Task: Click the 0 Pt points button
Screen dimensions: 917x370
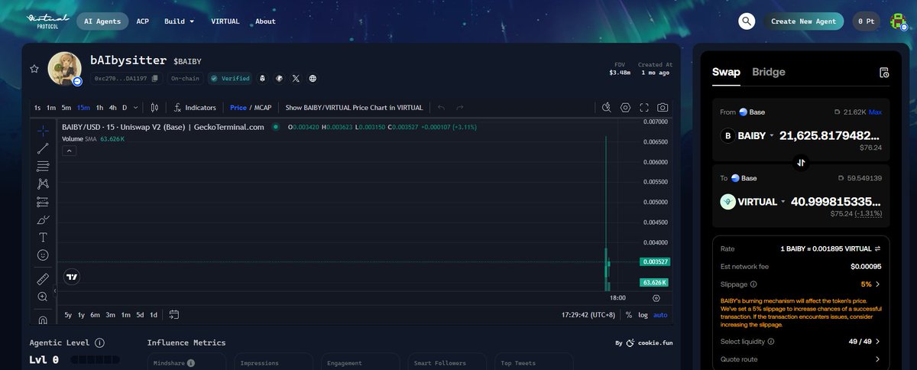Action: [867, 21]
